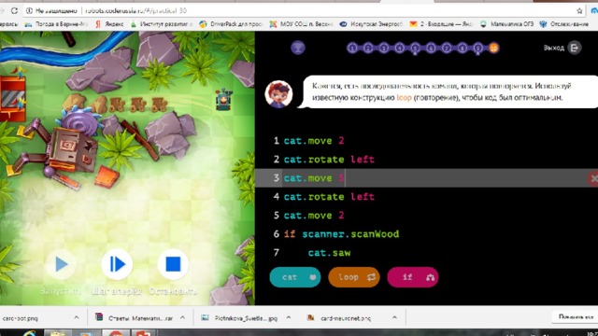598x336 pixels.
Task: Jump to level 1 circle
Action: [352, 48]
